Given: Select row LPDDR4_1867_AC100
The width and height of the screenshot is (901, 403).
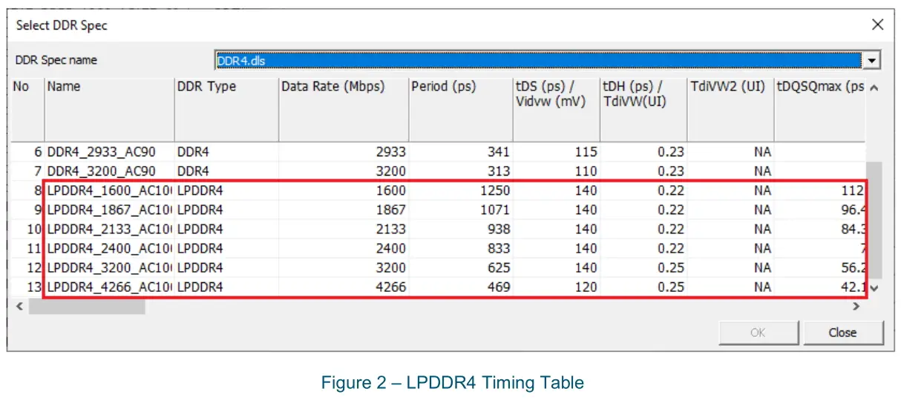Looking at the screenshot, I should (x=438, y=209).
